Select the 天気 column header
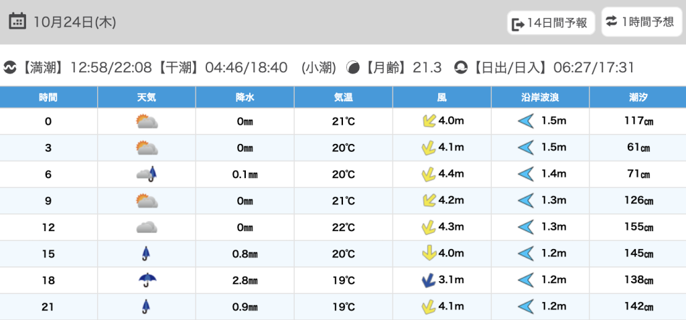686x320 pixels. tap(146, 97)
